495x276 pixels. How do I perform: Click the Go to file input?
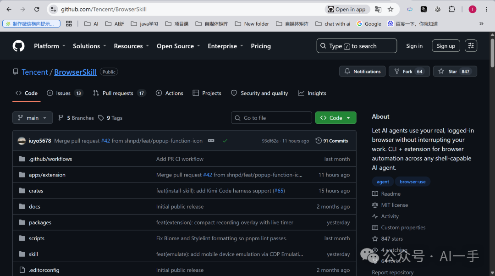click(271, 118)
